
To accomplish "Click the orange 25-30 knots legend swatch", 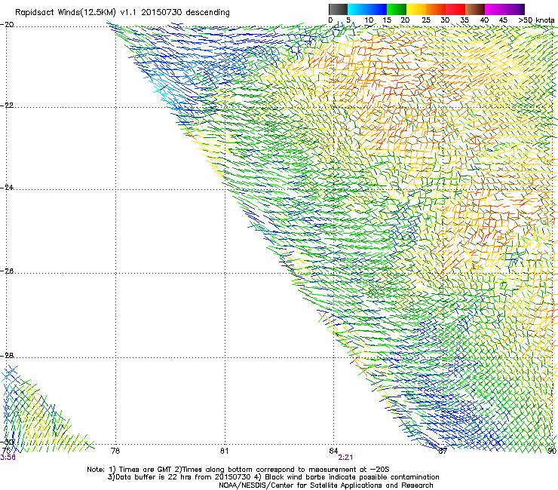I will point(436,9).
